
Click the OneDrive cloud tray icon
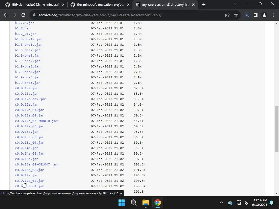[230, 202]
